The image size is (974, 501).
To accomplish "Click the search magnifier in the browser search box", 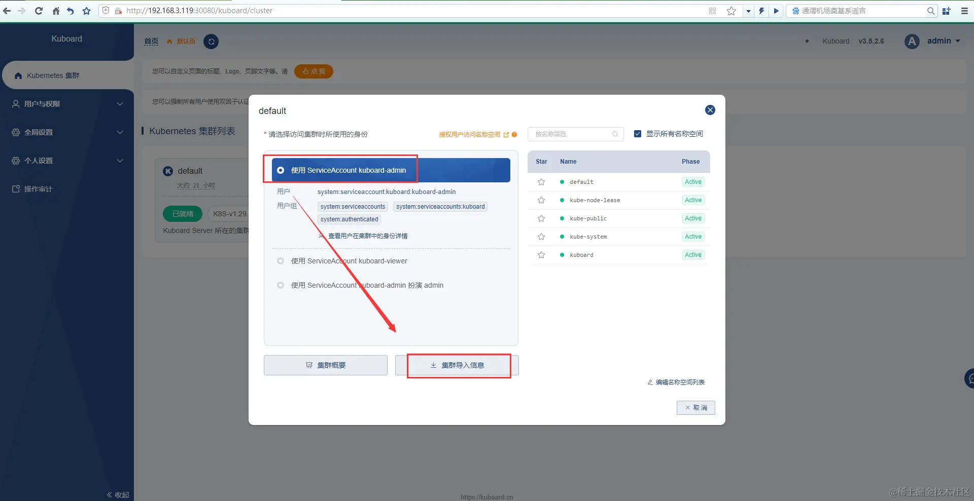I will (931, 11).
